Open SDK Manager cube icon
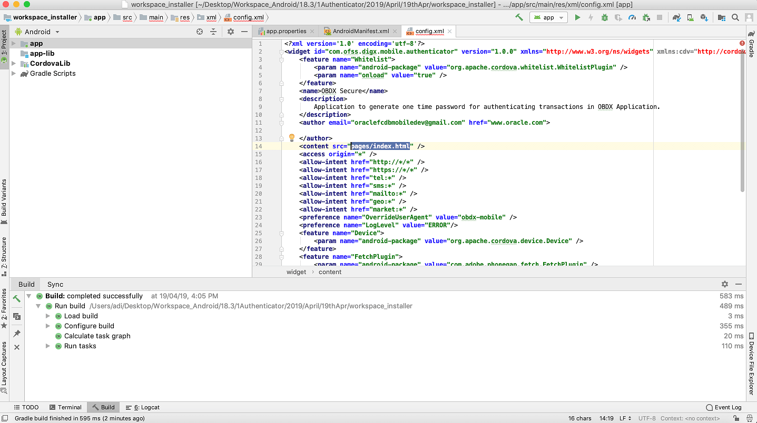 click(704, 17)
